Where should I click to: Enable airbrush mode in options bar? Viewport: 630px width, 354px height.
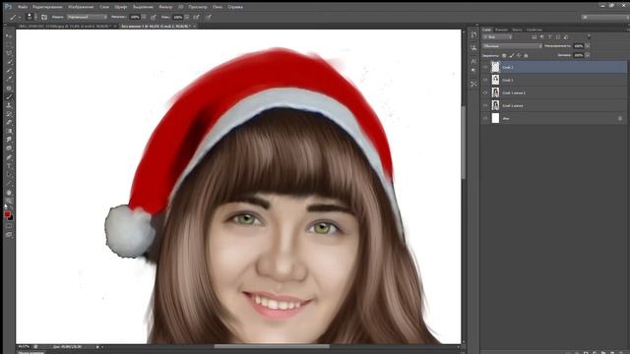click(196, 18)
